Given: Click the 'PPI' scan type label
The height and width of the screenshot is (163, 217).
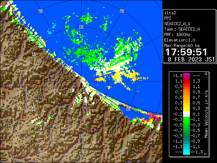Looking at the screenshot, I should [x=167, y=18].
